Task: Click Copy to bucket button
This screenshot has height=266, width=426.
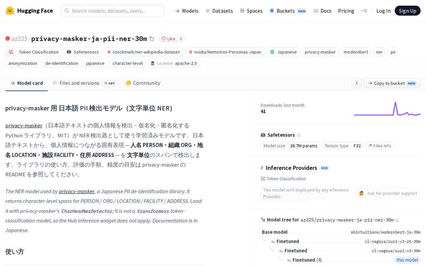Action: pyautogui.click(x=392, y=83)
